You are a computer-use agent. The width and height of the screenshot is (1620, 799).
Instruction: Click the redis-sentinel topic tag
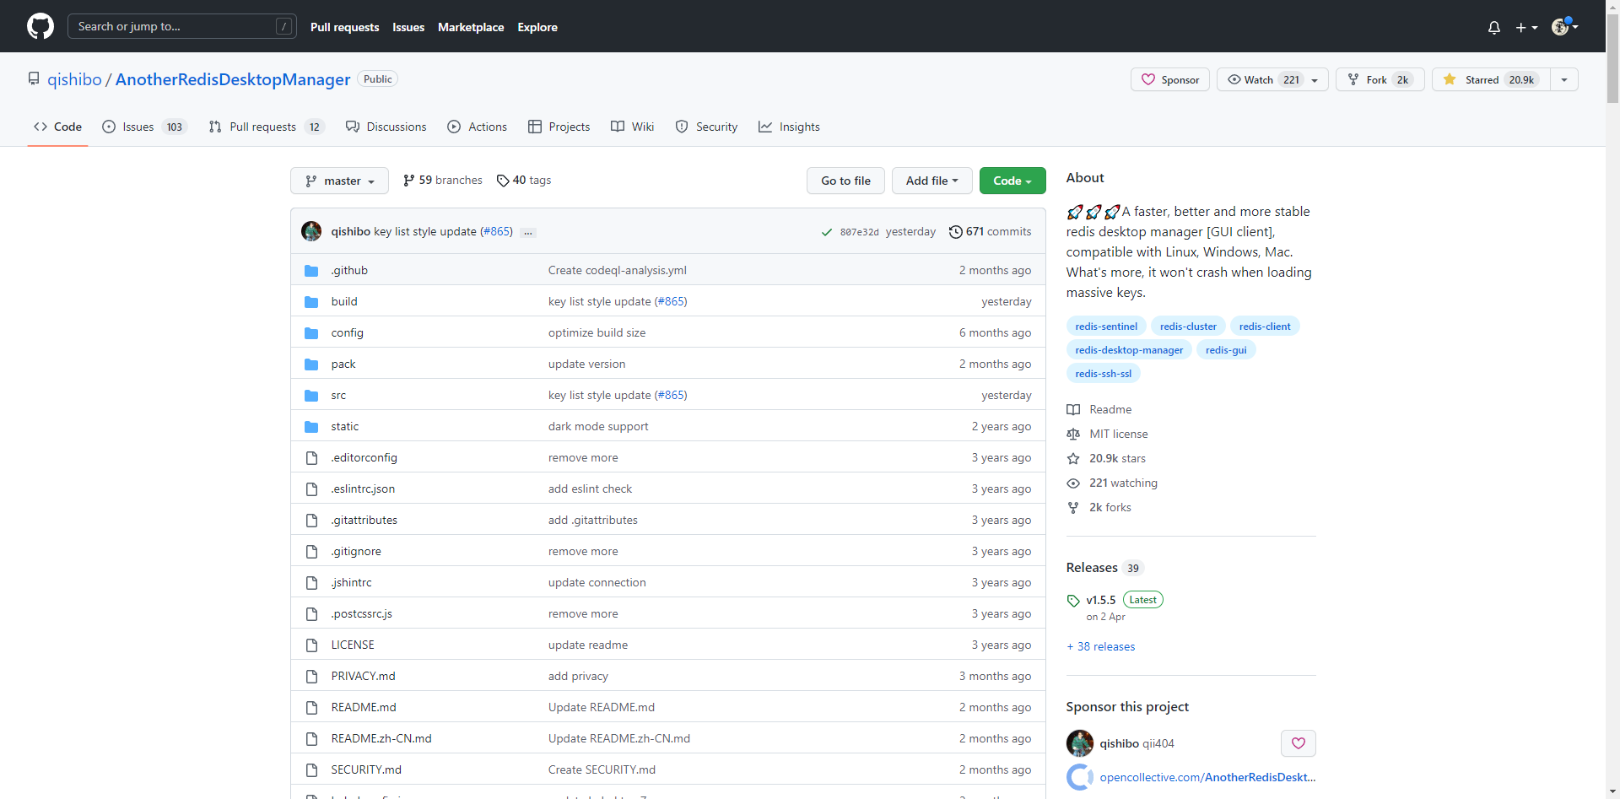1105,327
